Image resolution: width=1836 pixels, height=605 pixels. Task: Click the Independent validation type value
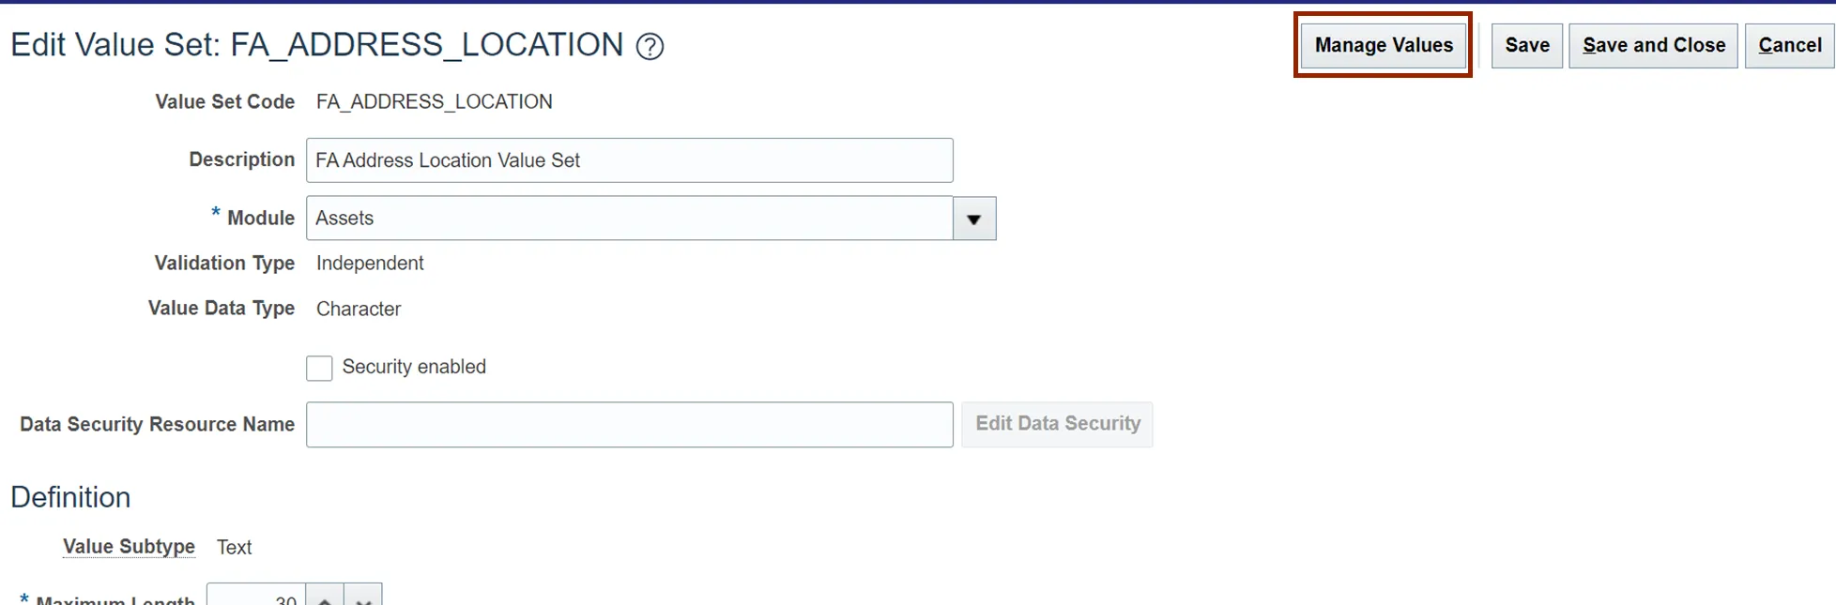click(x=370, y=264)
